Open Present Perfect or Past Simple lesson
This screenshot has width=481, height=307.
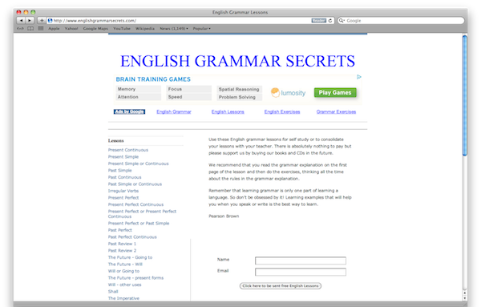(139, 224)
